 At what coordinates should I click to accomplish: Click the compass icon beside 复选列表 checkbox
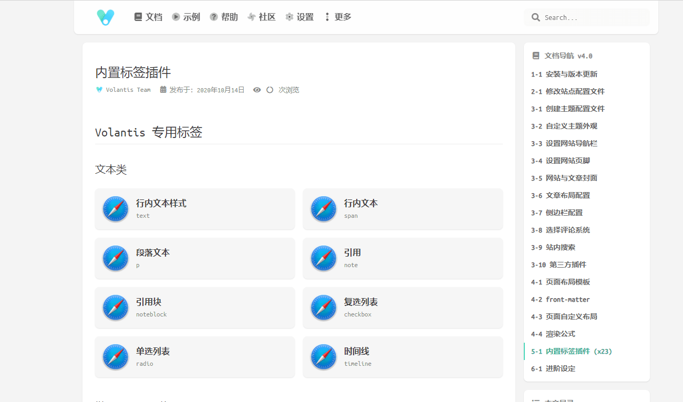tap(324, 308)
